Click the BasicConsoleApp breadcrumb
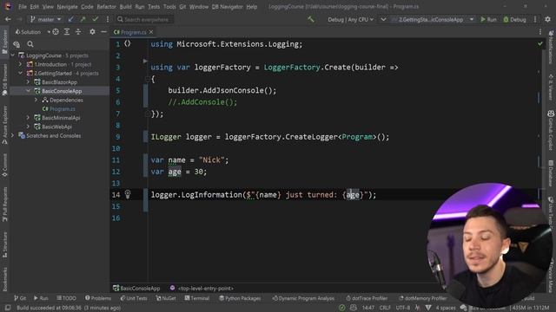Viewport: 556px width, 312px height. (x=136, y=289)
